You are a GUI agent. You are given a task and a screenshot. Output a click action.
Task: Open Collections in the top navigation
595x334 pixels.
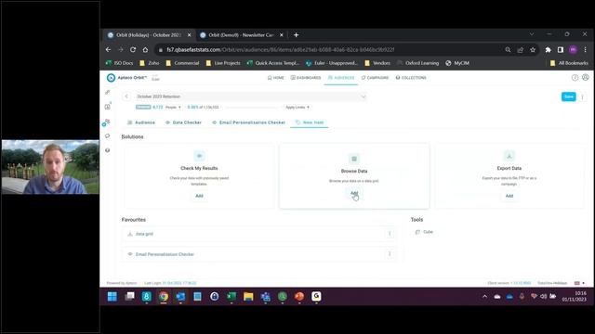[411, 78]
